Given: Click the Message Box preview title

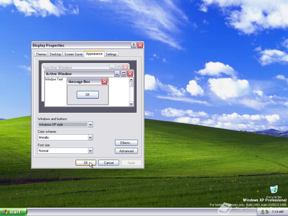Looking at the screenshot, I should click(x=79, y=82).
